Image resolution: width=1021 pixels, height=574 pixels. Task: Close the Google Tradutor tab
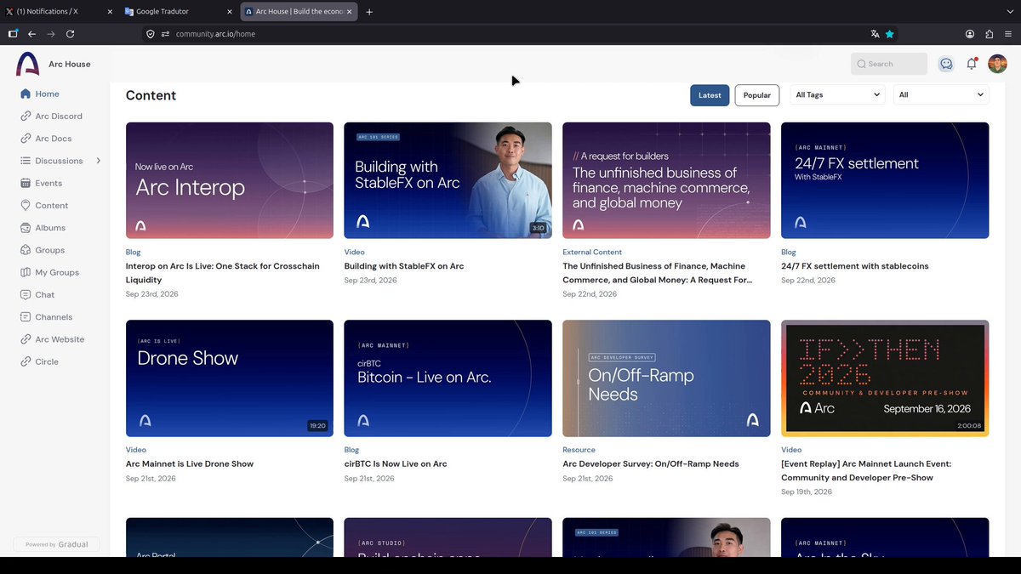click(229, 12)
